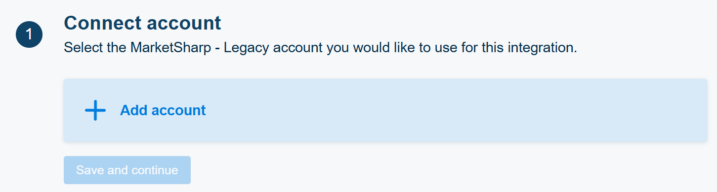Click the faded blue Save and continue control
Viewport: 717px width, 192px height.
point(127,170)
